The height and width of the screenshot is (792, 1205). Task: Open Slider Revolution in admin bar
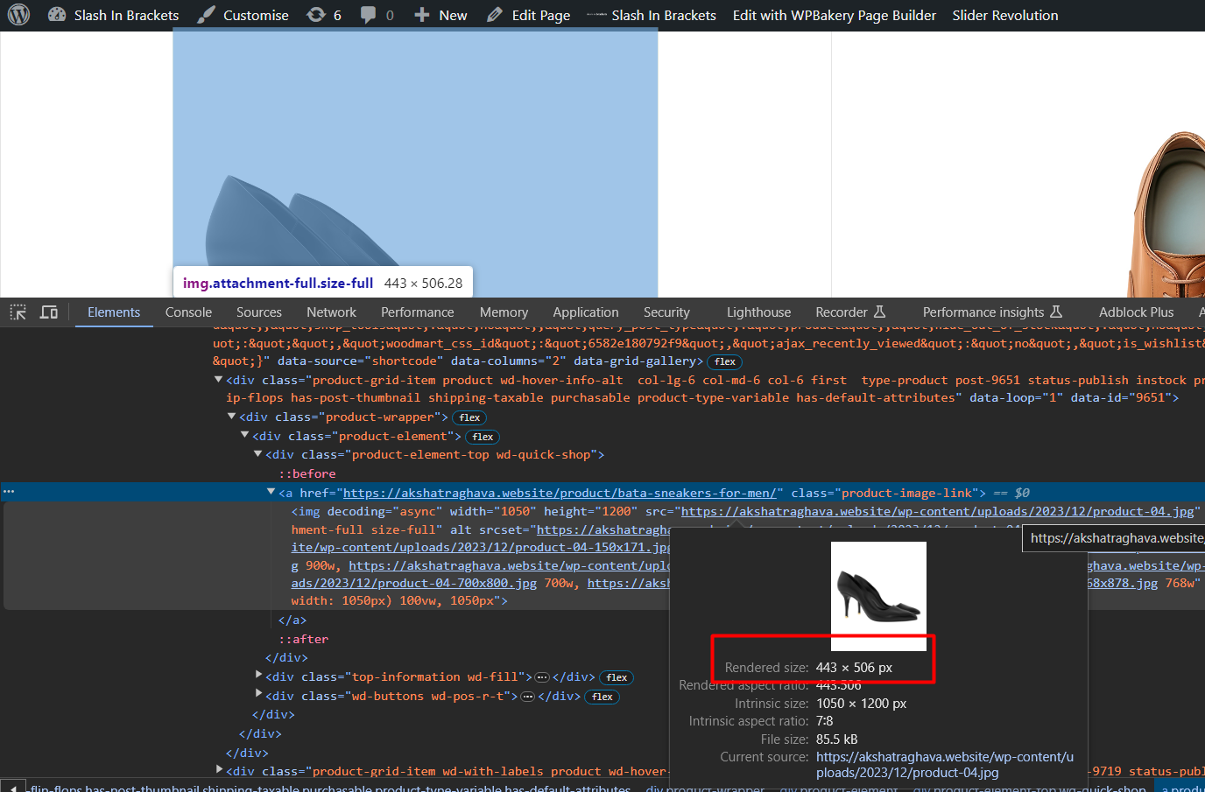1005,15
